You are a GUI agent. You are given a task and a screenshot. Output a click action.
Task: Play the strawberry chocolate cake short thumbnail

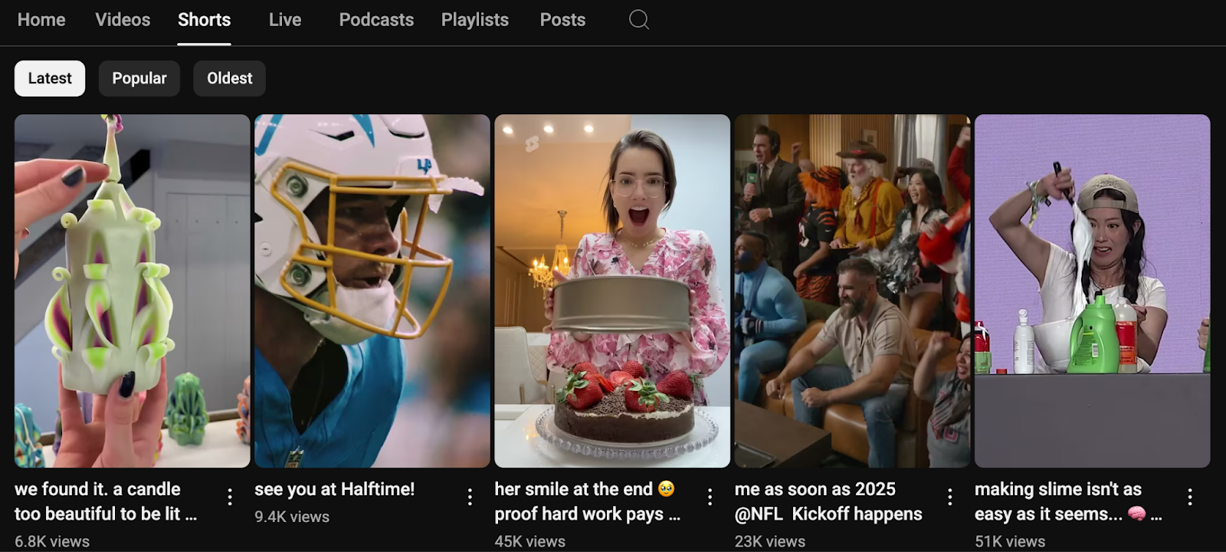coord(611,291)
